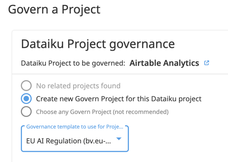
Task: Click the word 'Analytics' in the project name
Action: (181, 63)
